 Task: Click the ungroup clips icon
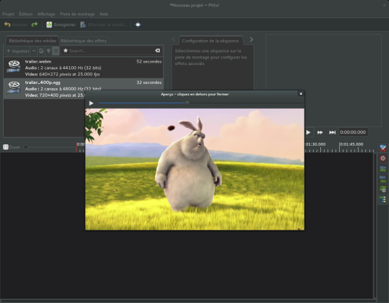(x=383, y=179)
